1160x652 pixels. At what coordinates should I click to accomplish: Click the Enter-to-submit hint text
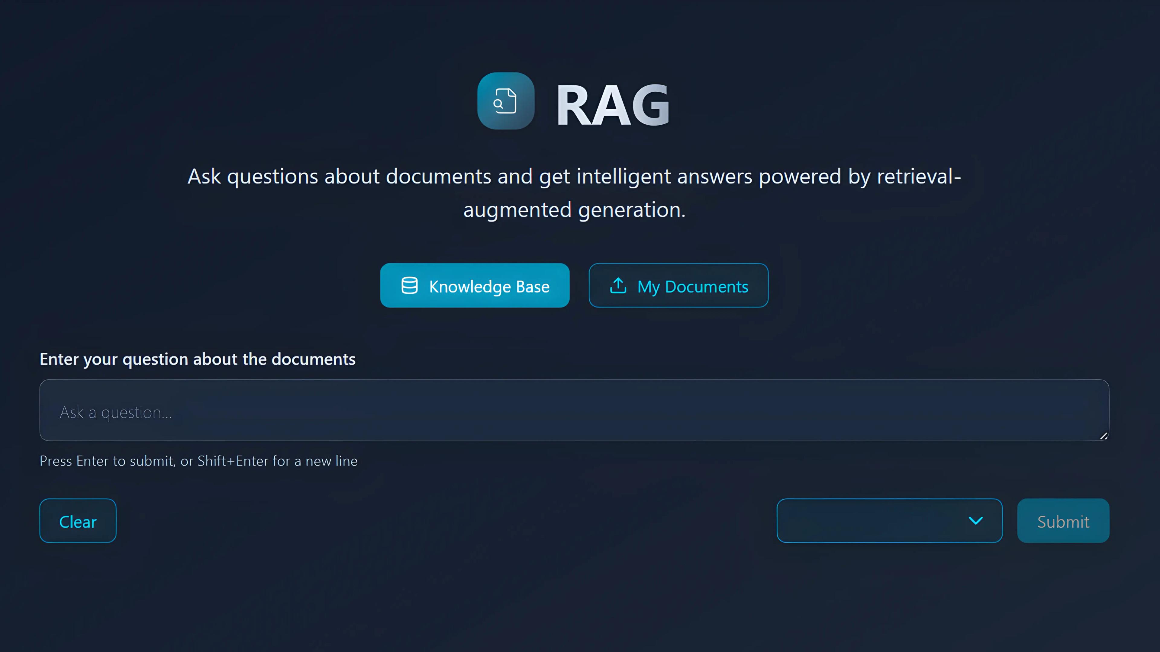[x=198, y=461]
